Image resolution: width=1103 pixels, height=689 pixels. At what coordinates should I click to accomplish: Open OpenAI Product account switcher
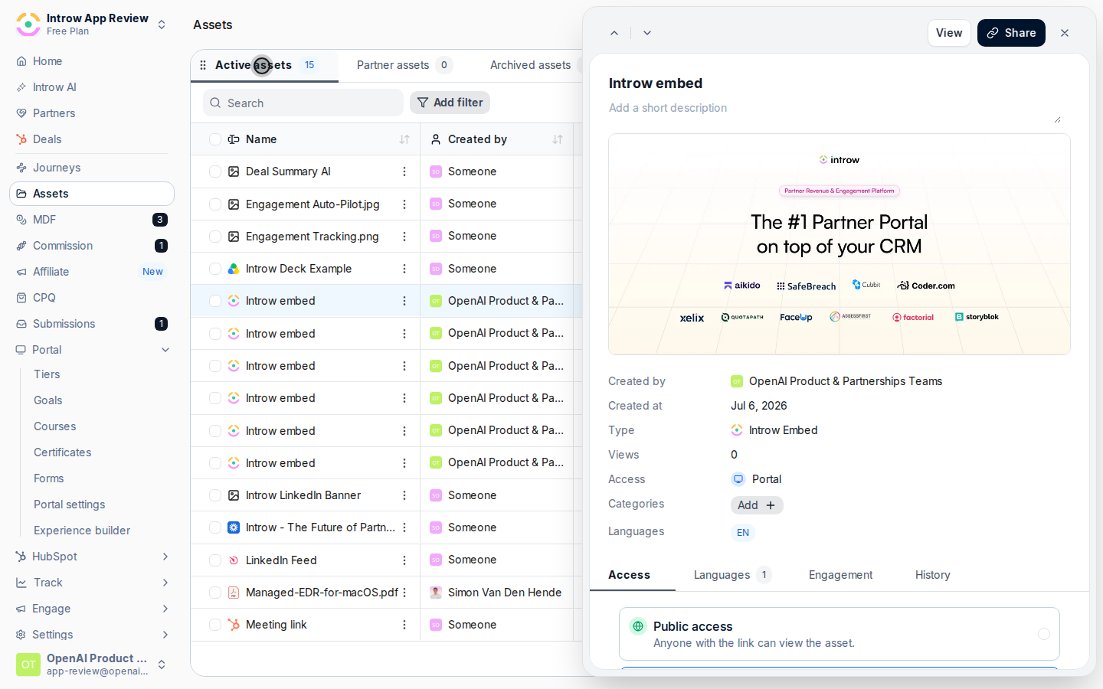pos(92,665)
